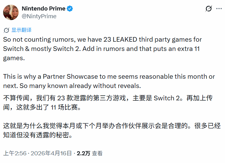Toggle translation with 显示翻译

pyautogui.click(x=21, y=30)
